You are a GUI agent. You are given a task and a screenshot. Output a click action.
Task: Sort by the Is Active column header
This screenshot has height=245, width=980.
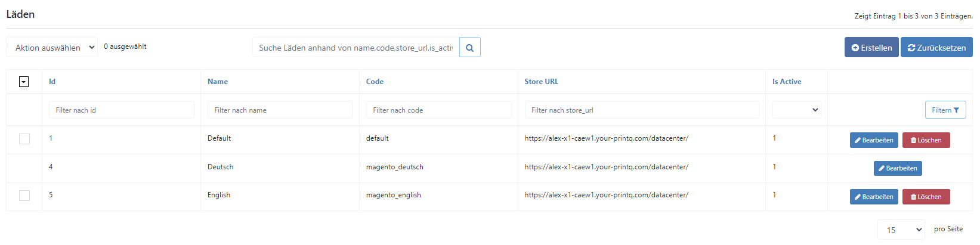click(787, 82)
